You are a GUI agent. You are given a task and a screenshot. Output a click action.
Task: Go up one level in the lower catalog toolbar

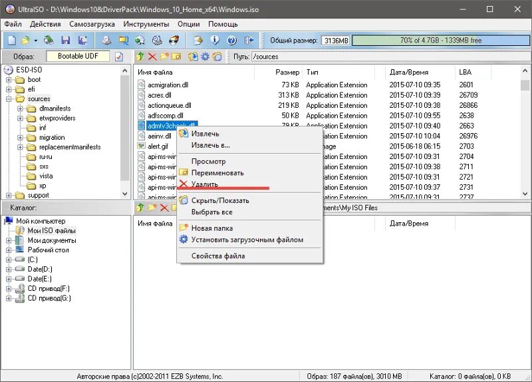tap(140, 208)
